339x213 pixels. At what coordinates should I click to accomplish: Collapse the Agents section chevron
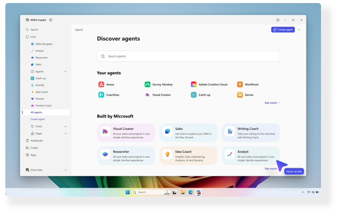coord(65,72)
